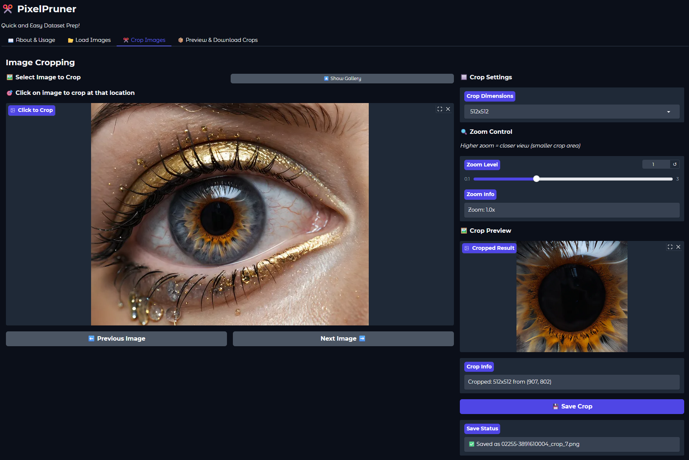Expand cropped result preview to fullscreen
The height and width of the screenshot is (460, 689).
(x=670, y=247)
